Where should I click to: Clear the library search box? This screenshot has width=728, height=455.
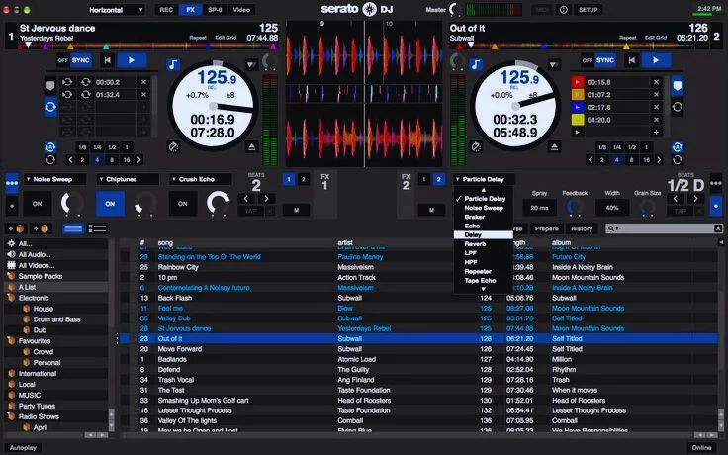[x=718, y=228]
